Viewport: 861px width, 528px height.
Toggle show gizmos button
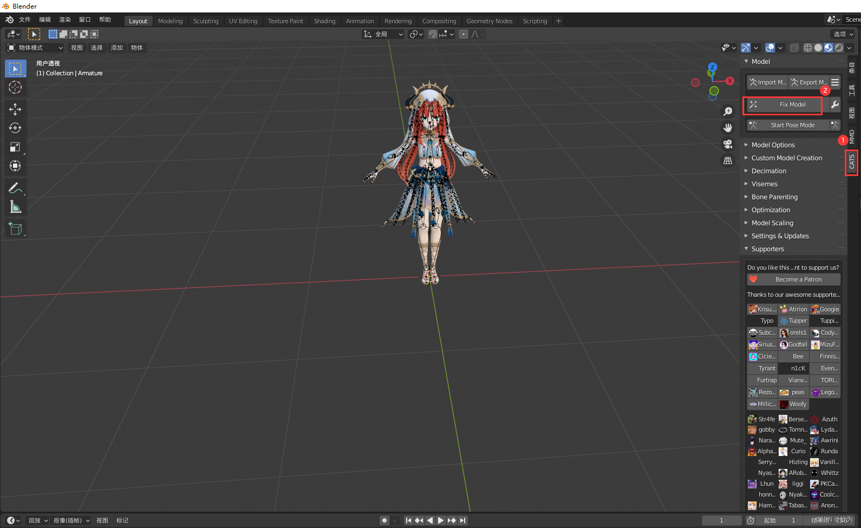pos(746,48)
